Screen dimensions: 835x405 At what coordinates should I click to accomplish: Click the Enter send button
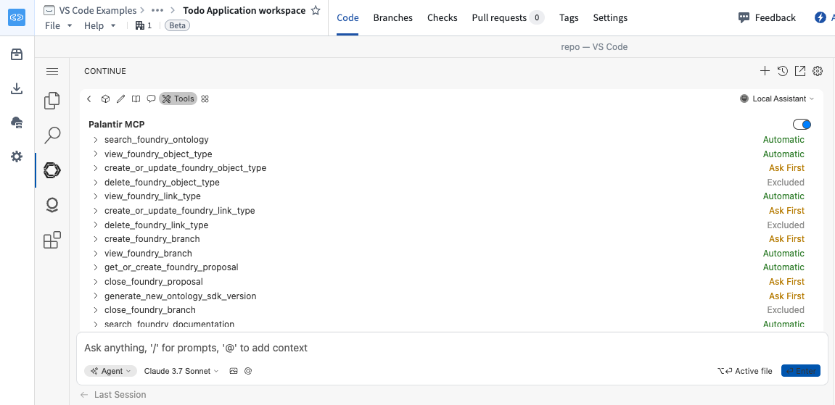[x=801, y=371]
